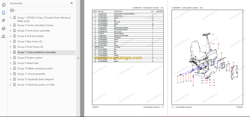Expand the Group 12 Hydraulic basic diagram bookmark

(x=11, y=79)
